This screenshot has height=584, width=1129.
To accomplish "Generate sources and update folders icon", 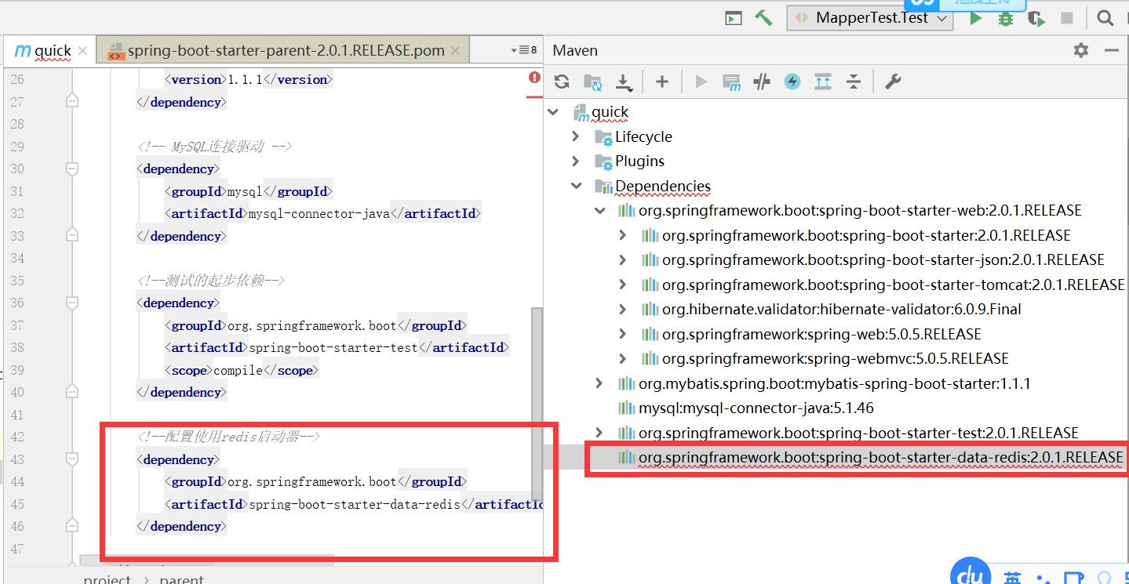I will coord(592,82).
